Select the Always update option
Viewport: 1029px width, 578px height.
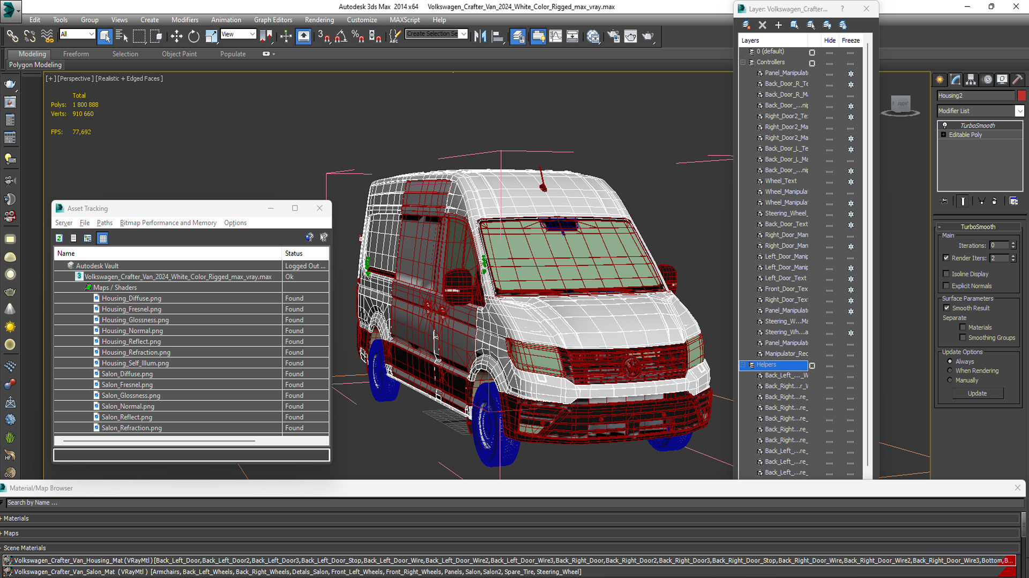tap(950, 361)
